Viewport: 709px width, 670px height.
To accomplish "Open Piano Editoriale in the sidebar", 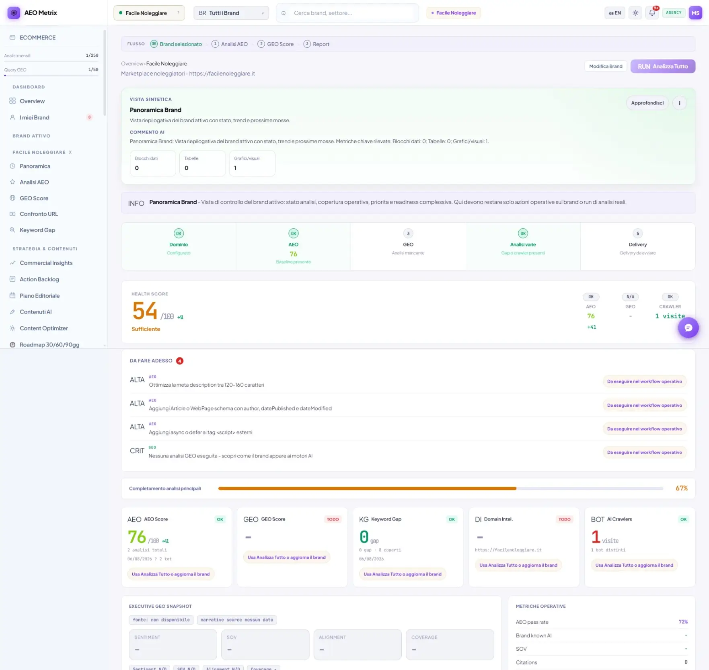I will click(39, 295).
